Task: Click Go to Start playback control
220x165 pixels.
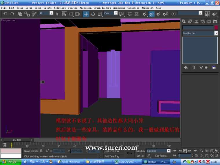Action: pyautogui.click(x=174, y=151)
